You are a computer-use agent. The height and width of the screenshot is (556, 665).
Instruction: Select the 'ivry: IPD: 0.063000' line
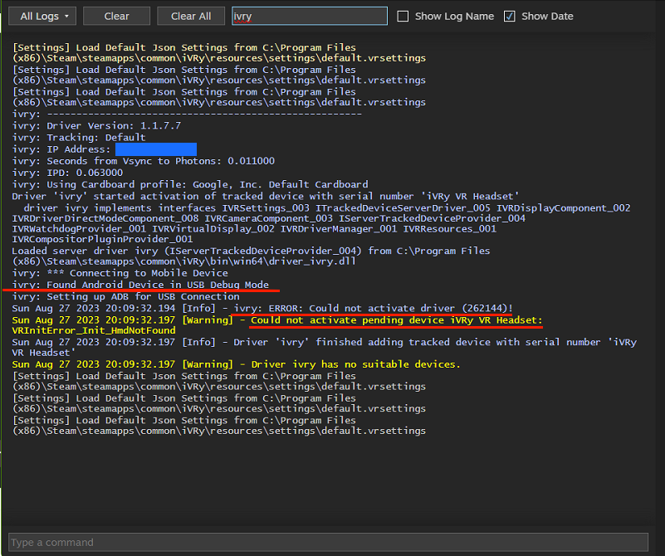[x=67, y=173]
